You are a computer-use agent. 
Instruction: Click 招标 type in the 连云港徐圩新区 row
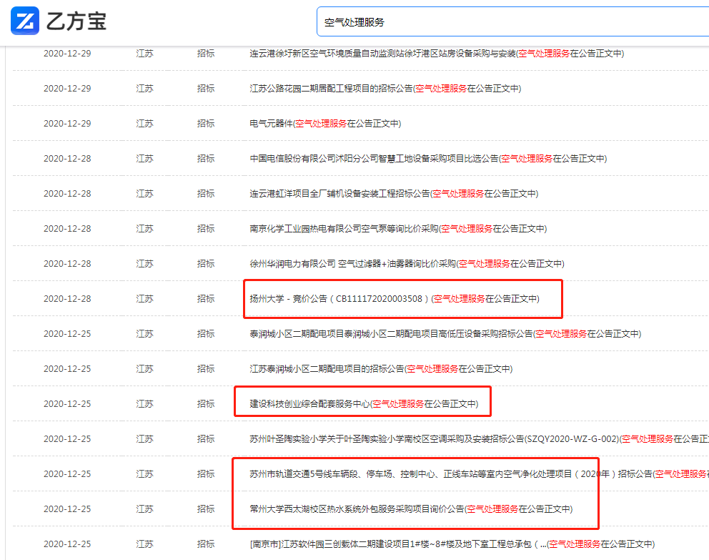(x=206, y=54)
